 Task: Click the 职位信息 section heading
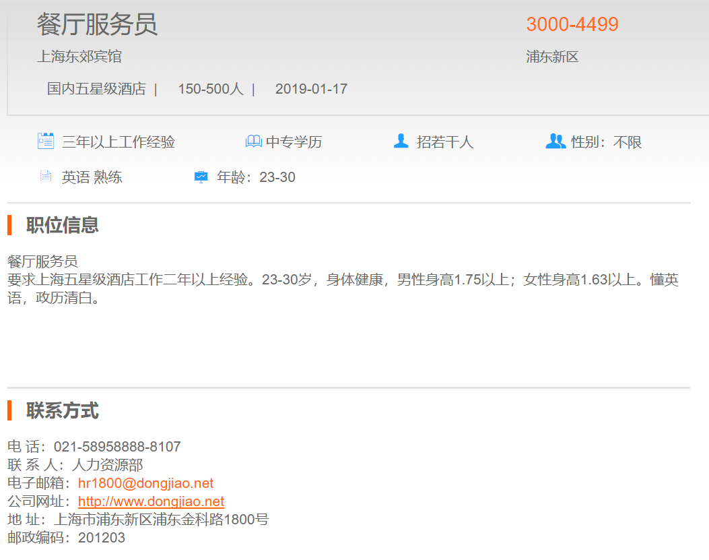point(63,225)
